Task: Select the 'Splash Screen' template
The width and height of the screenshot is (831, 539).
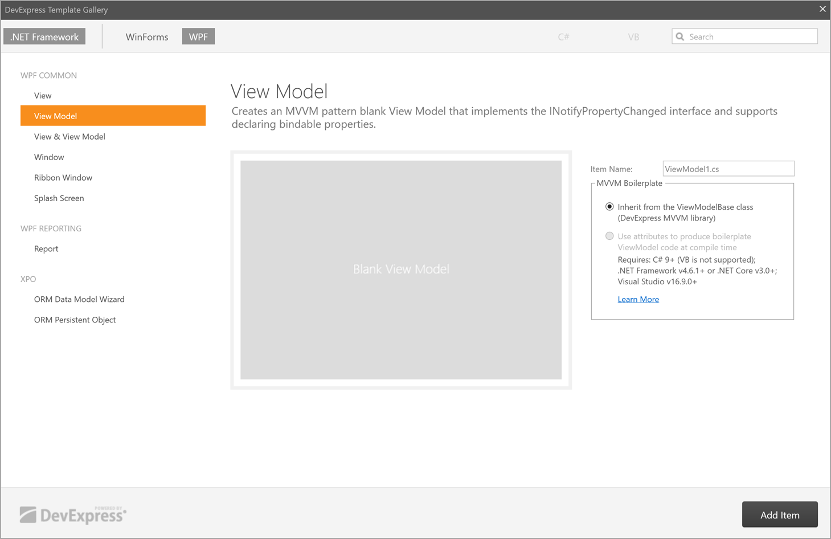Action: 59,198
